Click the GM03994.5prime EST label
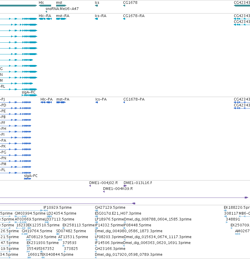The image size is (250, 259). [30, 213]
